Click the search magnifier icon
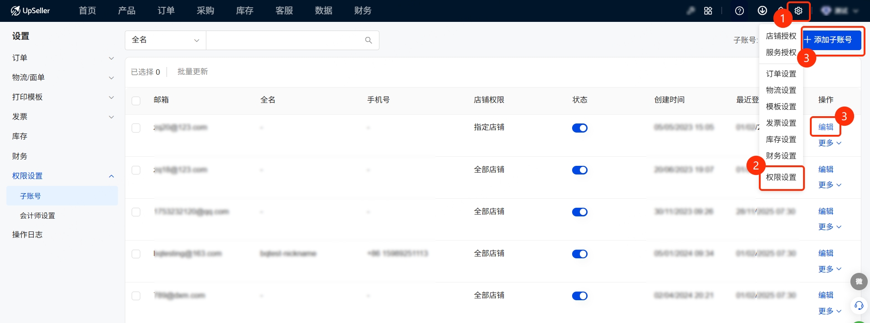 [368, 40]
